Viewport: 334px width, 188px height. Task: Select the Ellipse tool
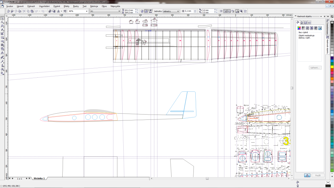point(2,41)
